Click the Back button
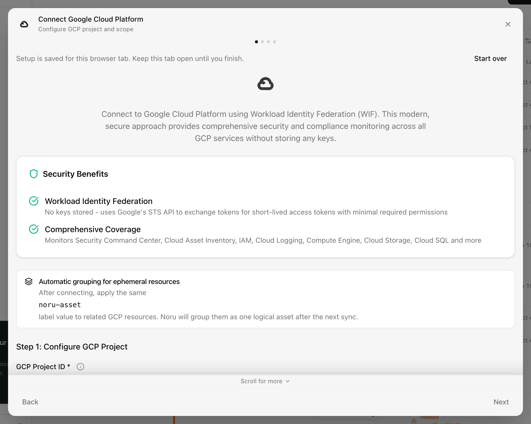The width and height of the screenshot is (531, 424). tap(30, 402)
